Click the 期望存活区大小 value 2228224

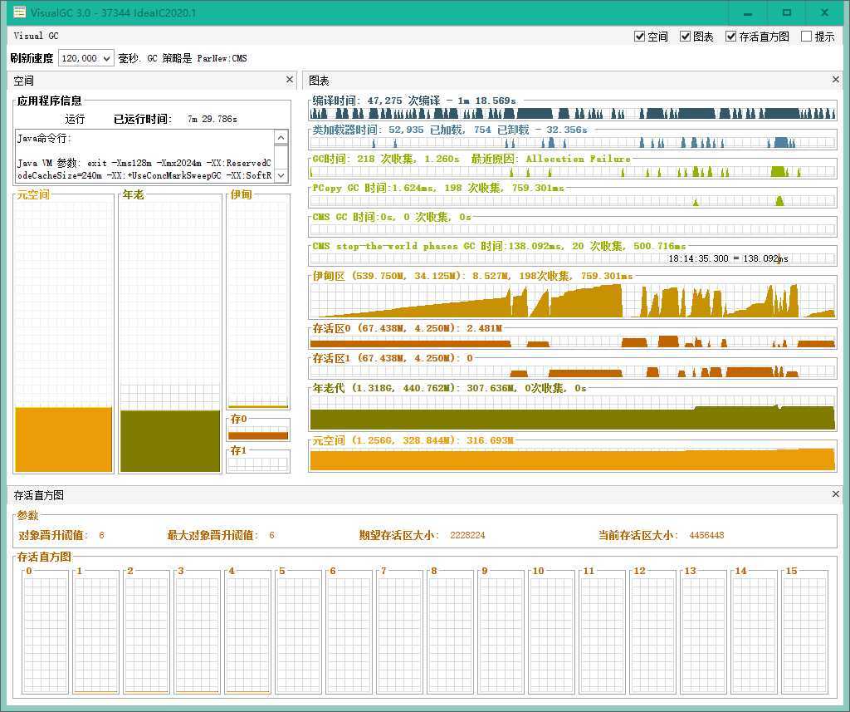(467, 535)
